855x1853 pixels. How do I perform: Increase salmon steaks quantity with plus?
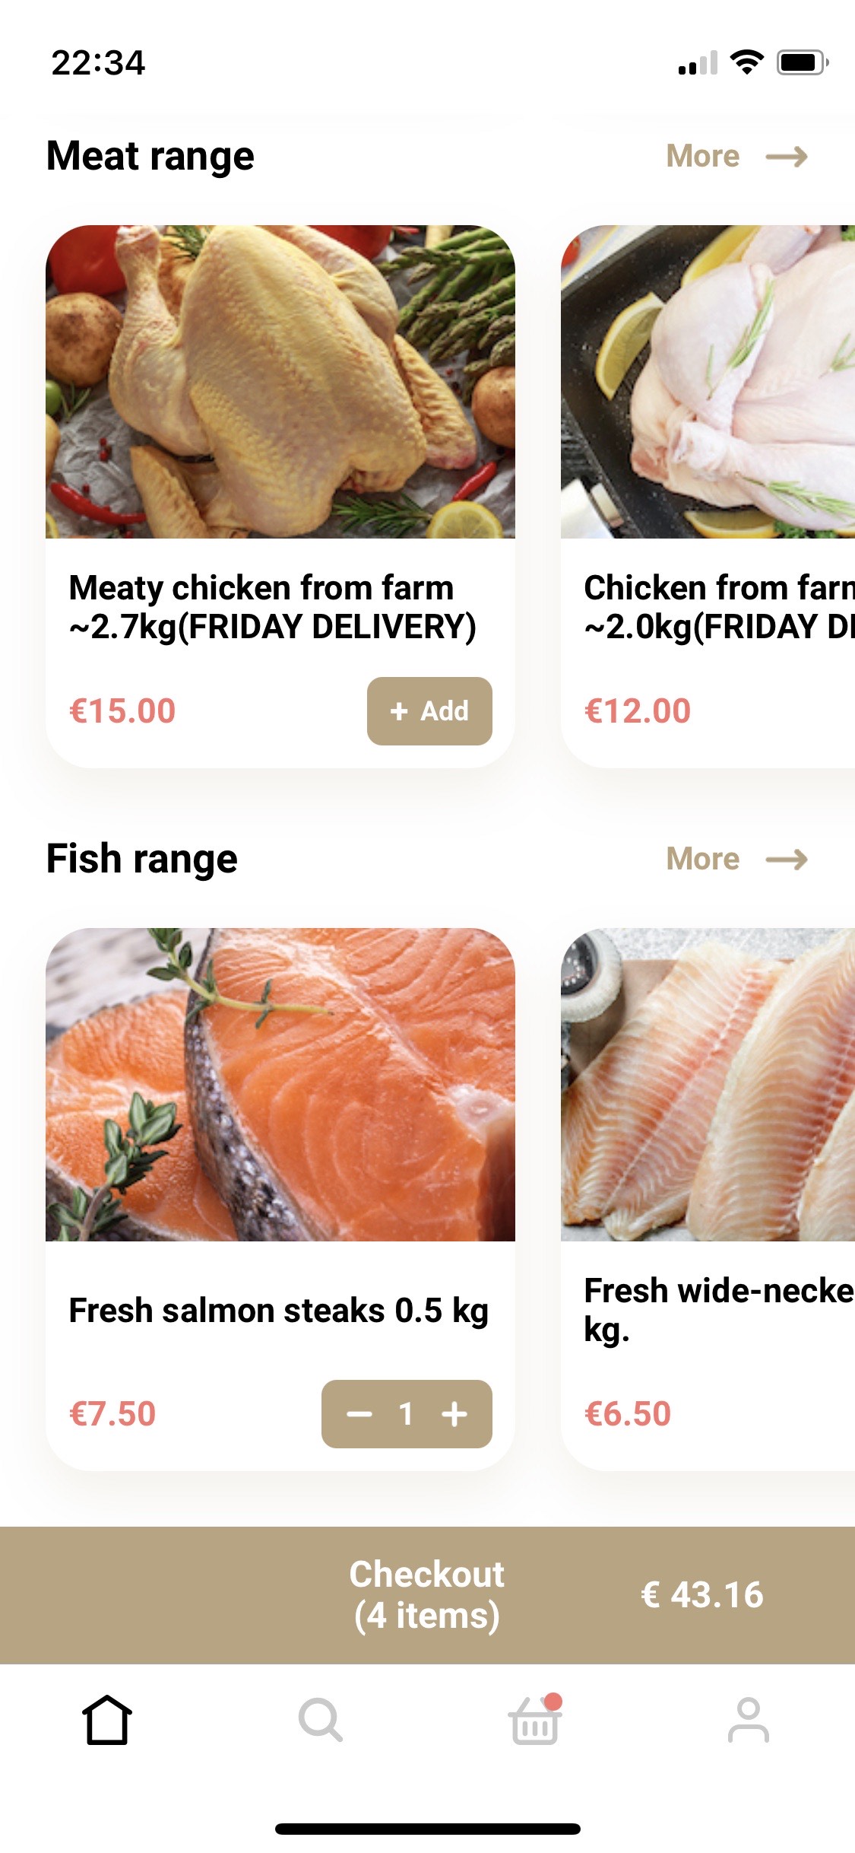tap(454, 1414)
